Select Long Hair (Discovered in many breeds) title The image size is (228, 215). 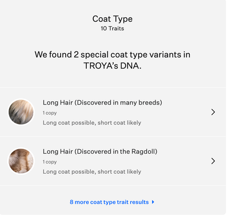pyautogui.click(x=102, y=102)
